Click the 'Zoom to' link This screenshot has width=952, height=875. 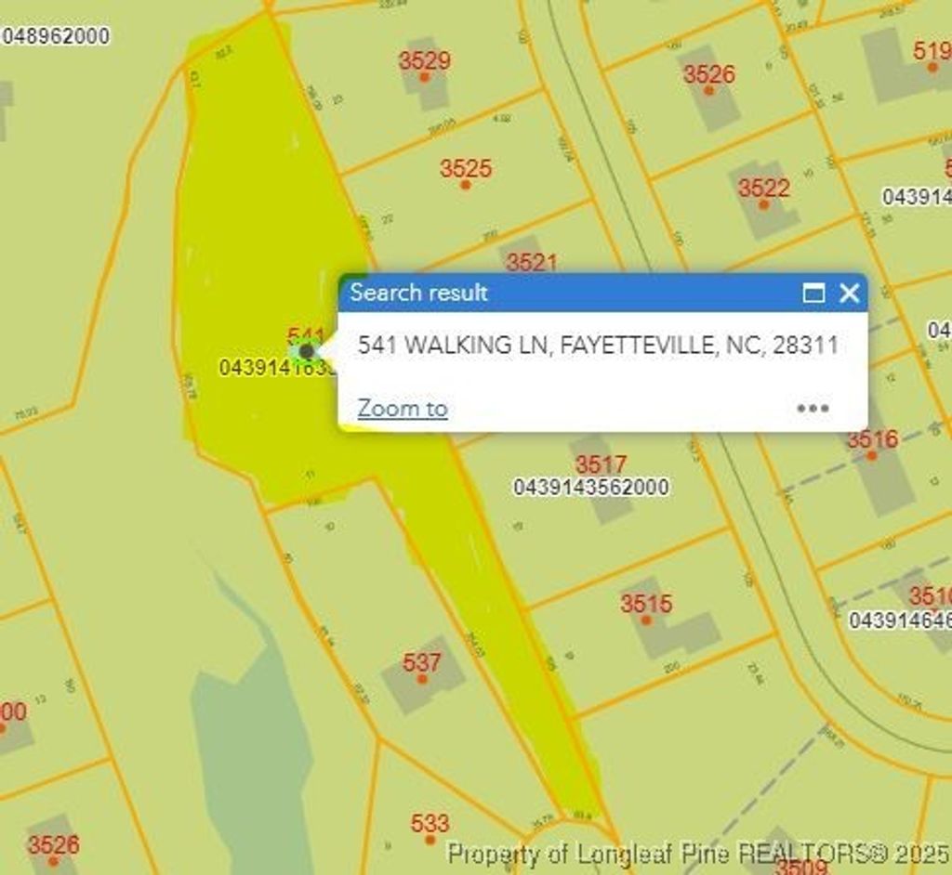pyautogui.click(x=403, y=409)
